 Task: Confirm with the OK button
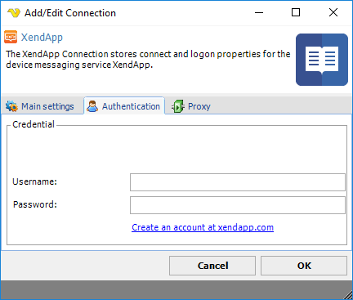pyautogui.click(x=304, y=266)
